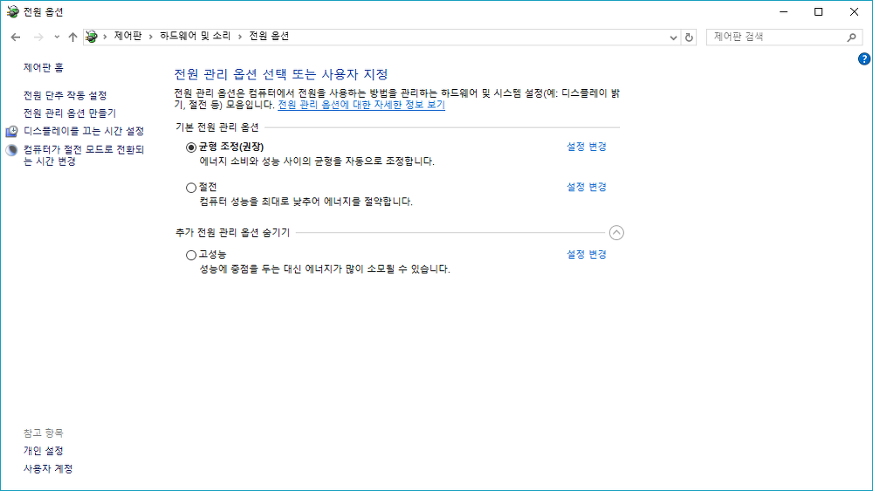
Task: Click the search magnifier icon
Action: pyautogui.click(x=852, y=38)
